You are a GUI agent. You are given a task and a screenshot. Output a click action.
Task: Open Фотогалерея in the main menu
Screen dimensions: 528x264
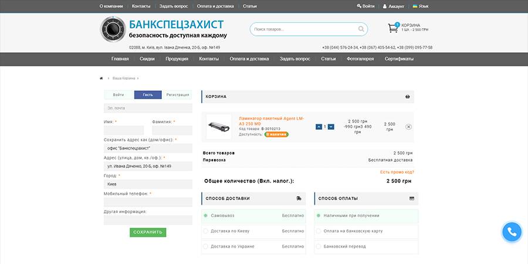(x=360, y=59)
